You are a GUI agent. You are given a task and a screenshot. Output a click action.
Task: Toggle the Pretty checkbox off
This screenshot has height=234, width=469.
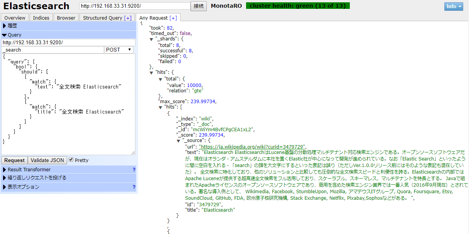(71, 160)
